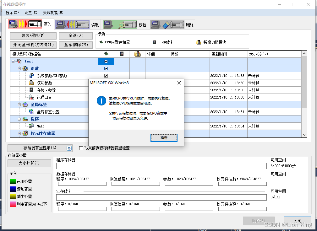Image resolution: width=317 pixels, height=231 pixels.
Task: Click the 远程口令 item icon
Action: tap(31, 97)
